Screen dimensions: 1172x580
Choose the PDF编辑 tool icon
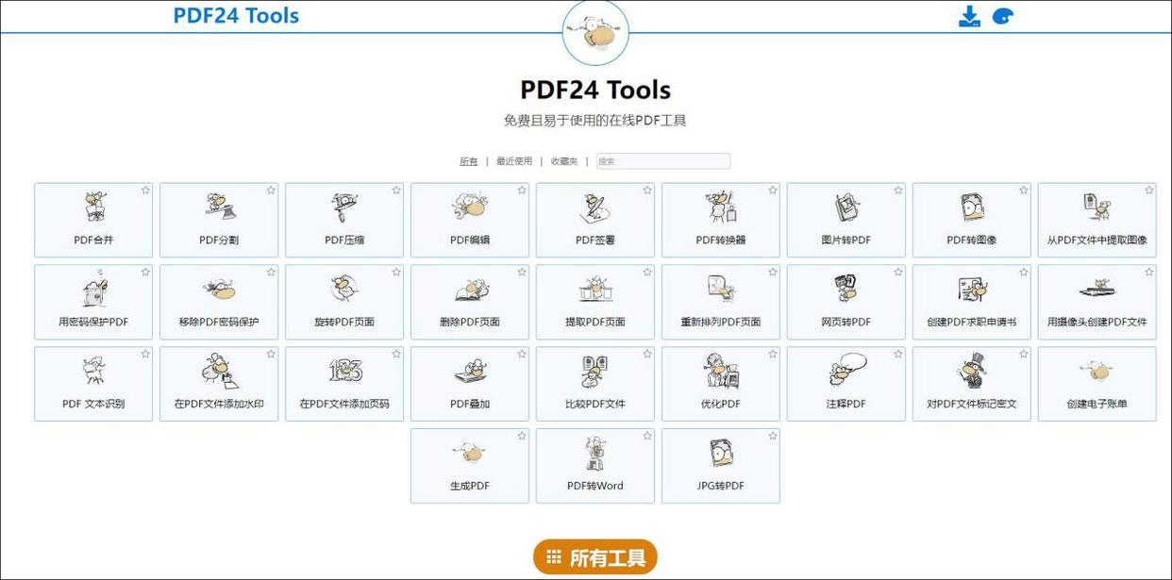(x=470, y=207)
